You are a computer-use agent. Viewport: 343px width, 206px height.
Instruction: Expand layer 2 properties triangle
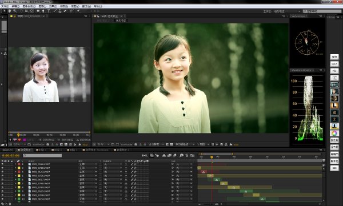point(15,164)
